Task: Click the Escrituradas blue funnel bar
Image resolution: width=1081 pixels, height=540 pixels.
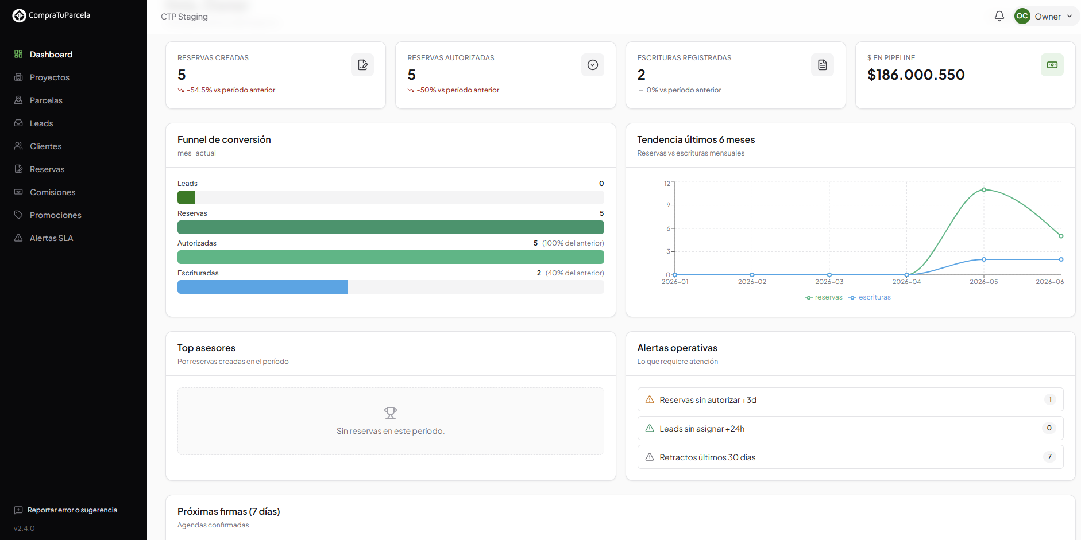Action: [x=262, y=287]
